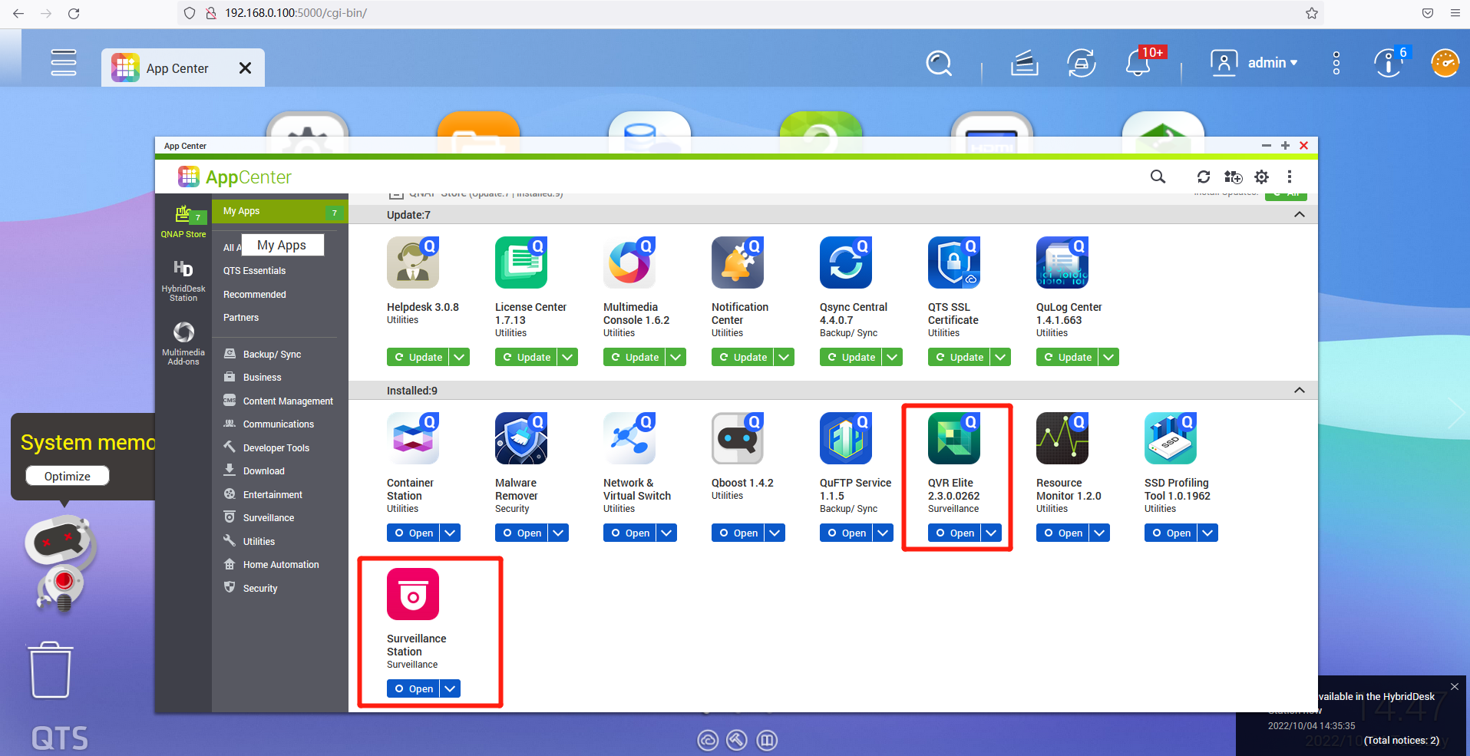The height and width of the screenshot is (756, 1470).
Task: Expand dropdown arrow next to SSD Profiling Tool Open
Action: pos(1208,533)
